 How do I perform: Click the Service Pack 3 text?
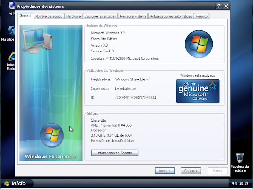click(102, 51)
